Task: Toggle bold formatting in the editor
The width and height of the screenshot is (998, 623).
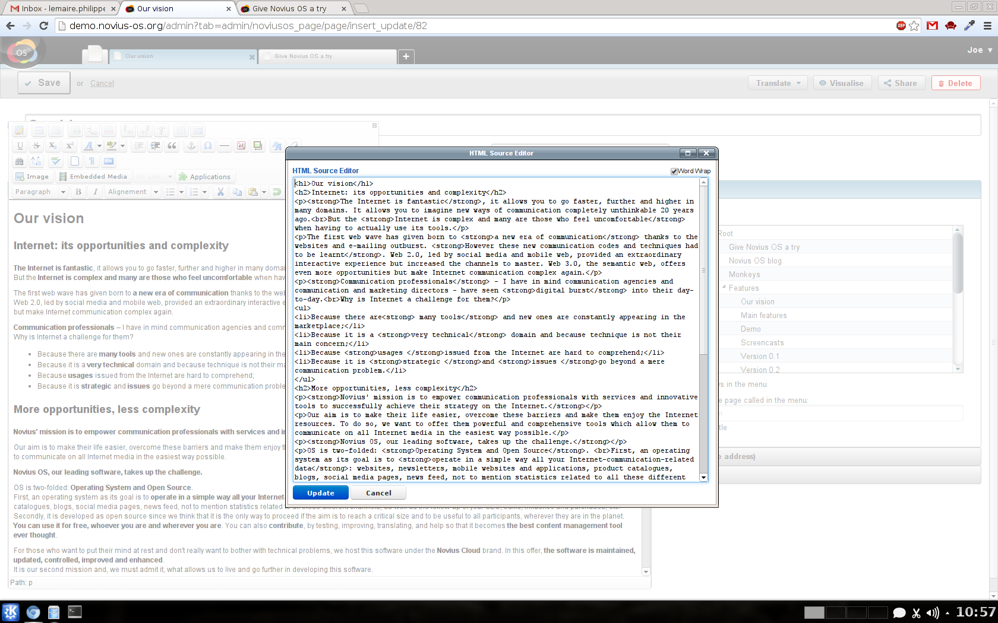Action: (x=78, y=192)
